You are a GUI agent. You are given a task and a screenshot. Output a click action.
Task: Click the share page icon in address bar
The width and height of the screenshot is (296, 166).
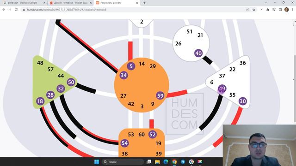247,10
